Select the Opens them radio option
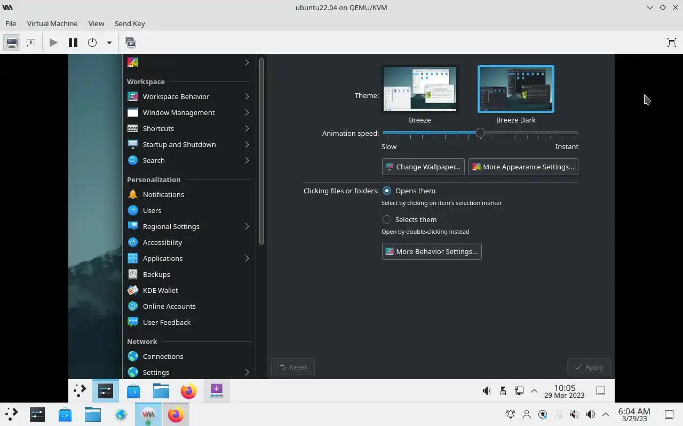 (387, 191)
